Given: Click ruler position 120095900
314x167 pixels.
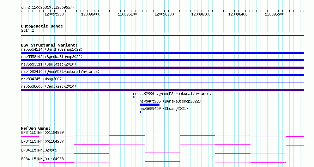Looking at the screenshot, I should point(54,14).
